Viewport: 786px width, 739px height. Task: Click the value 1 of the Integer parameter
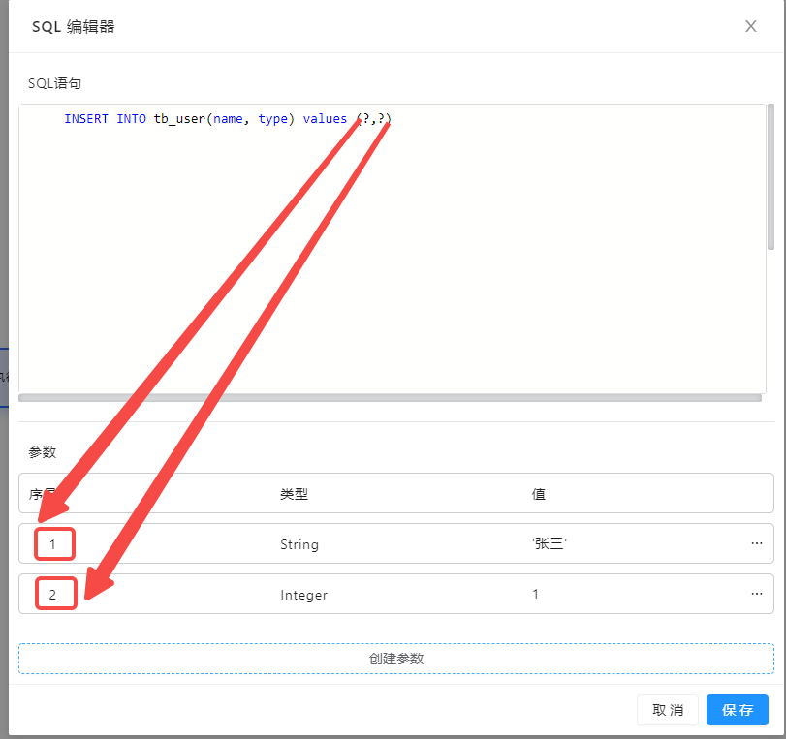point(536,594)
